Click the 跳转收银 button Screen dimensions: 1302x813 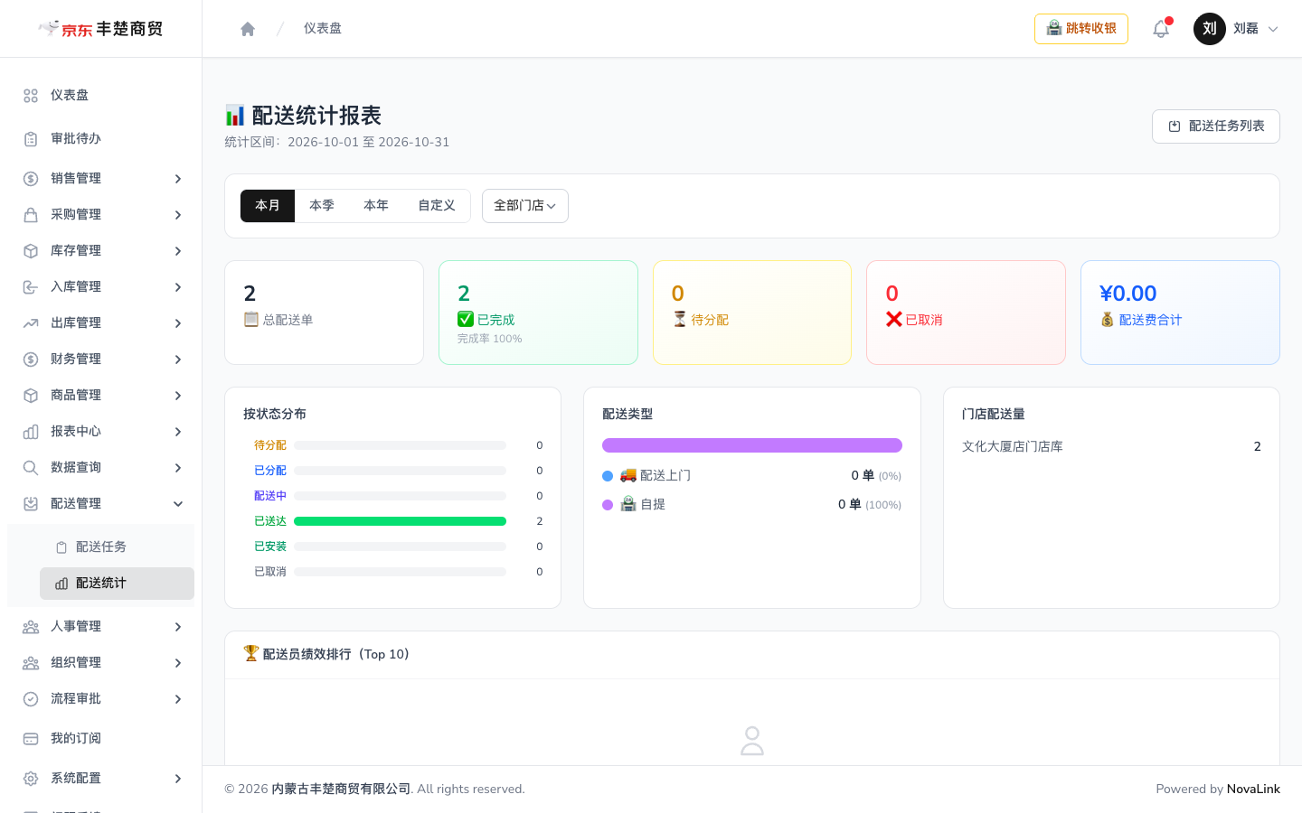pyautogui.click(x=1081, y=29)
